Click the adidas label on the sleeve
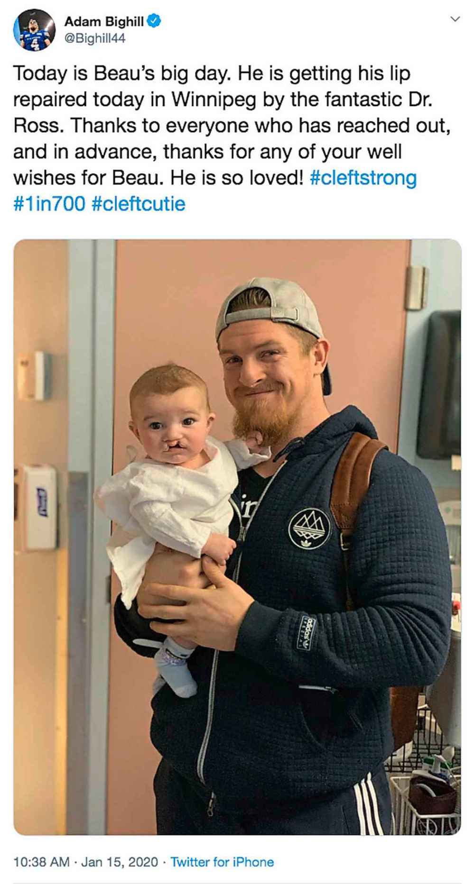The height and width of the screenshot is (884, 474). pos(309,632)
